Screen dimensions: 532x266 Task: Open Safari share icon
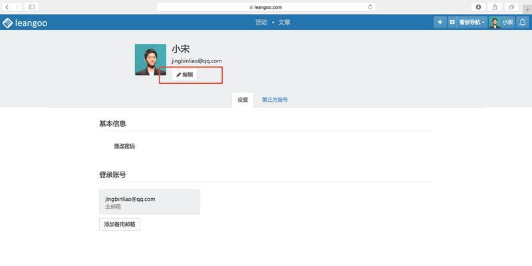tap(495, 7)
